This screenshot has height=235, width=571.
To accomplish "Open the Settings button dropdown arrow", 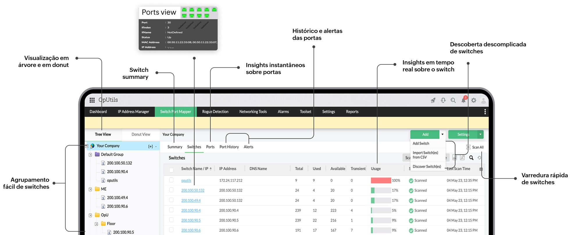I will pos(481,134).
